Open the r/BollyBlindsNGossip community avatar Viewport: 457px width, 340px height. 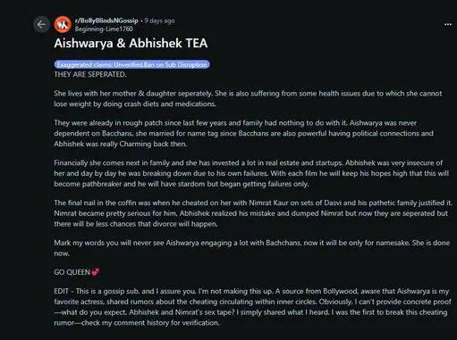(63, 24)
